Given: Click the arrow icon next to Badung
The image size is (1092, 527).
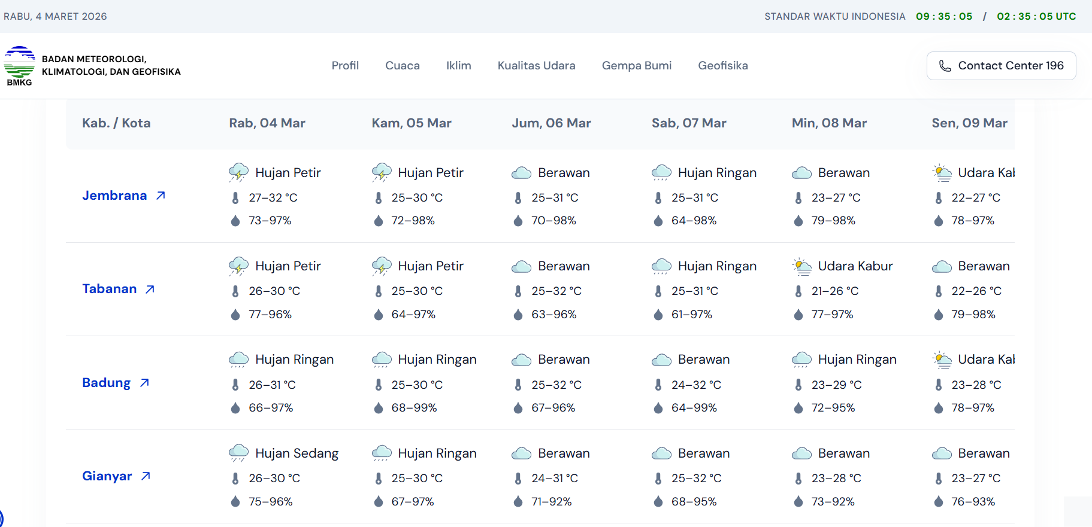Looking at the screenshot, I should click(144, 383).
